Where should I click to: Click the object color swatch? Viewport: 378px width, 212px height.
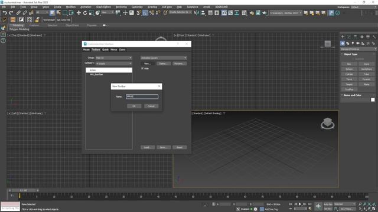(x=373, y=100)
